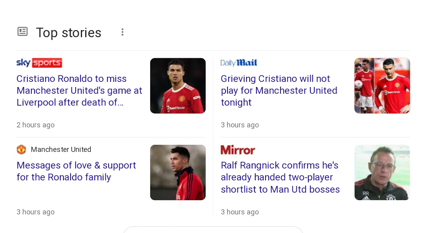
Task: Open the Top stories three-dot menu
Action: pos(122,32)
